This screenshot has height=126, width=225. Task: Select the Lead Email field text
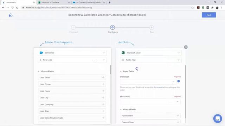pyautogui.click(x=45, y=78)
